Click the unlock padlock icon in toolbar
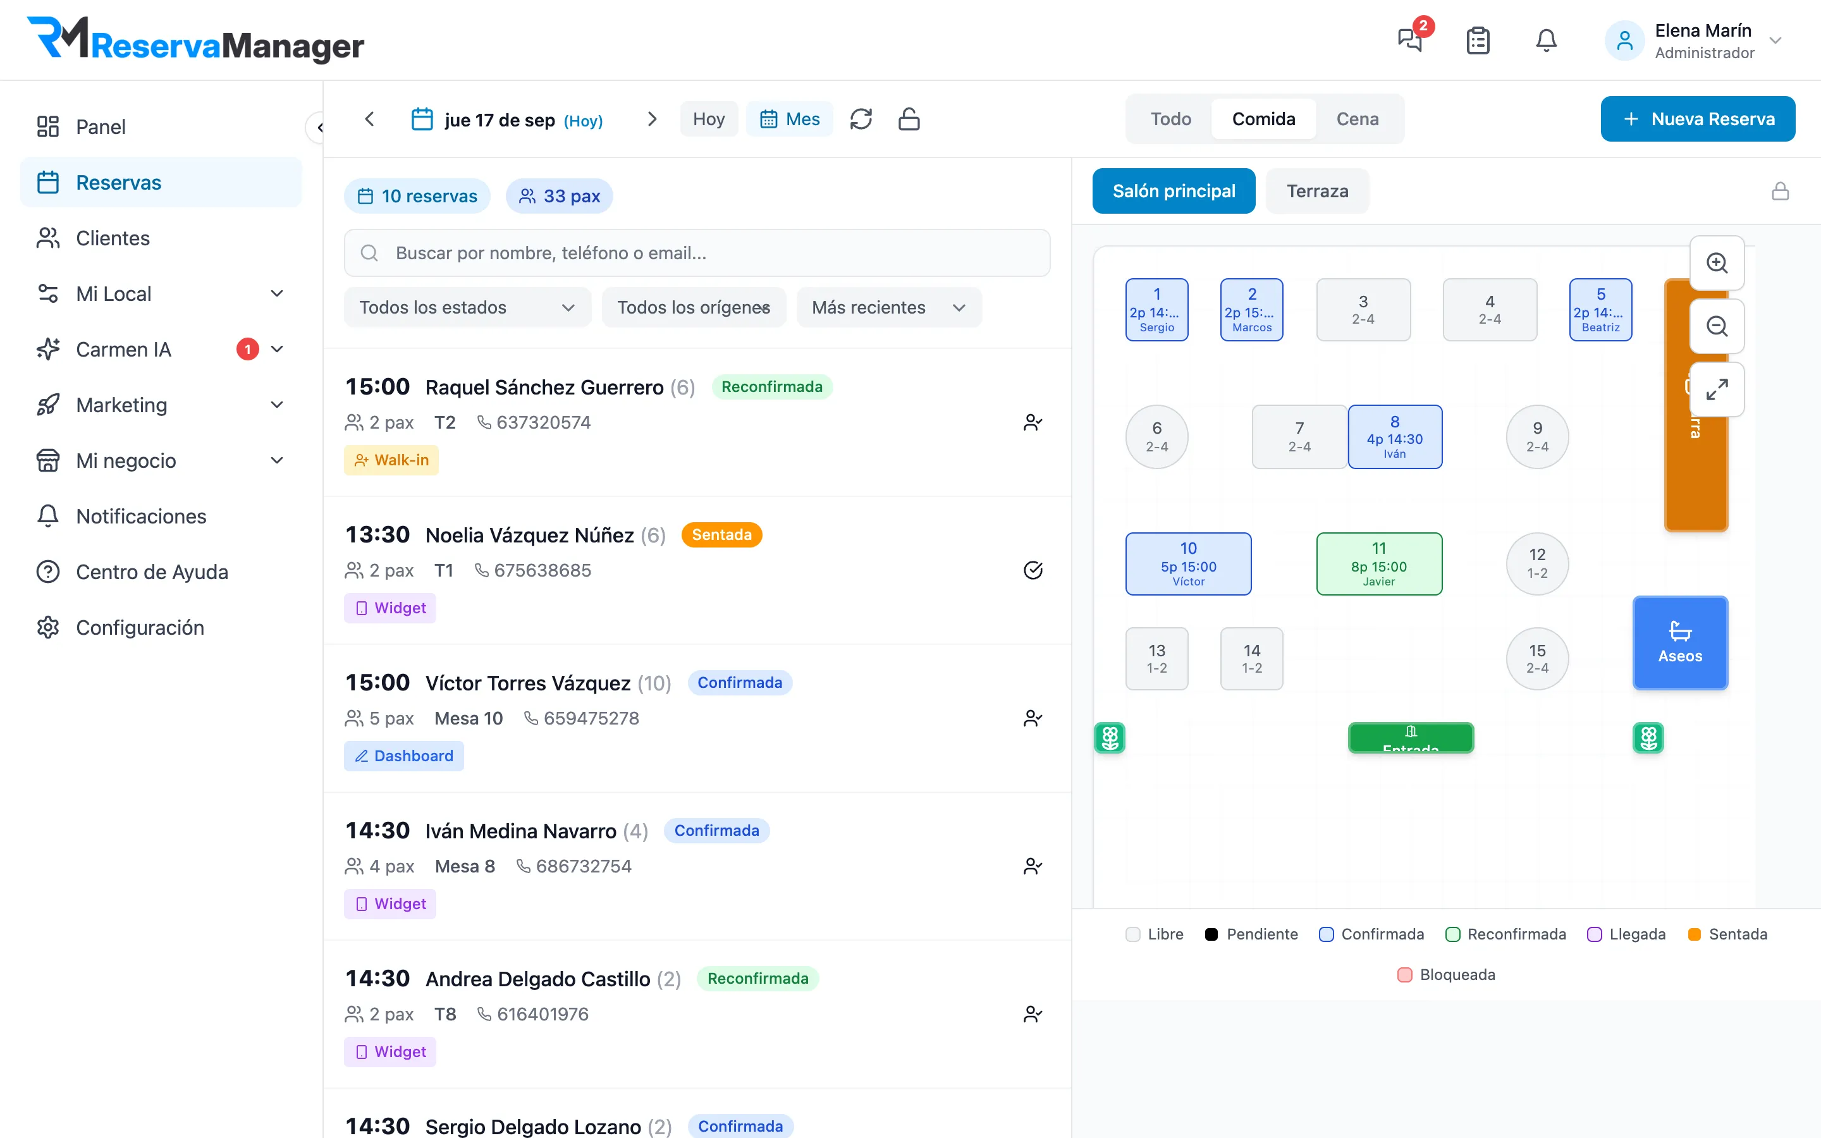This screenshot has width=1821, height=1138. 909,119
